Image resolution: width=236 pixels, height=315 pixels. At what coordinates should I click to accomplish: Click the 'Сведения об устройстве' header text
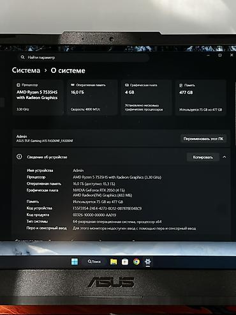pyautogui.click(x=47, y=157)
